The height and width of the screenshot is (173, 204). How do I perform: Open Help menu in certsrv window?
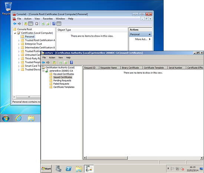click(x=68, y=57)
